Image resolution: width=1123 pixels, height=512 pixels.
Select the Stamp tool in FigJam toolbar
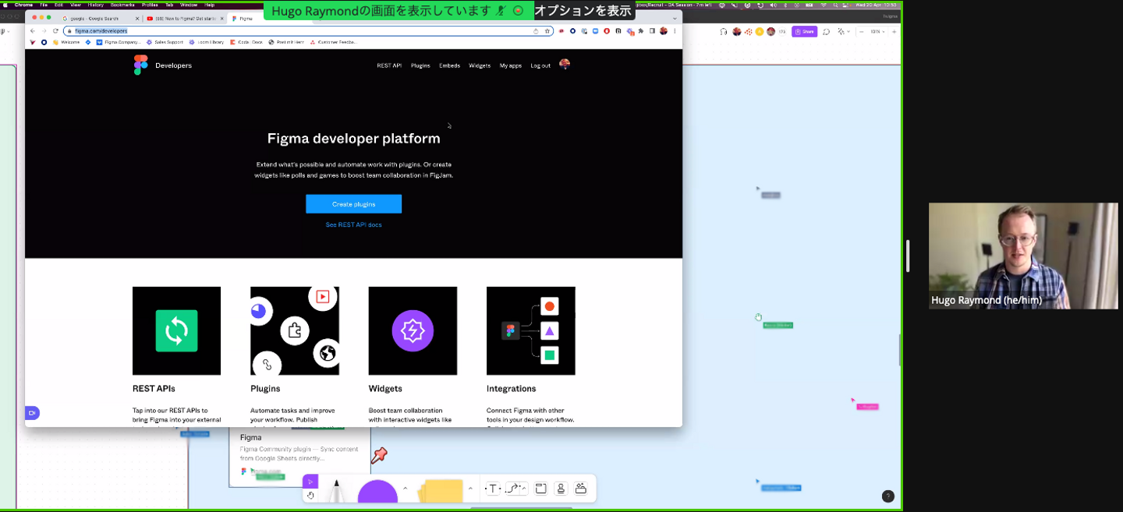[561, 489]
